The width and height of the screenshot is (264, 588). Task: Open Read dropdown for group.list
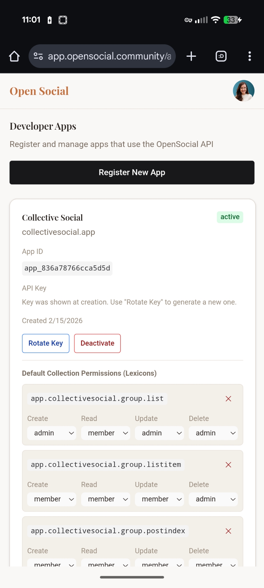106,433
